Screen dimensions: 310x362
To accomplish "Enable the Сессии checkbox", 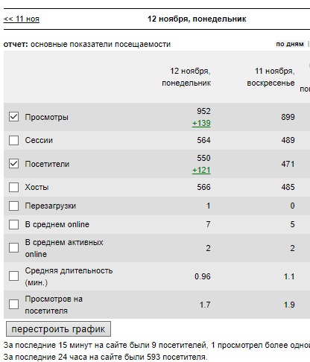I will pos(13,140).
